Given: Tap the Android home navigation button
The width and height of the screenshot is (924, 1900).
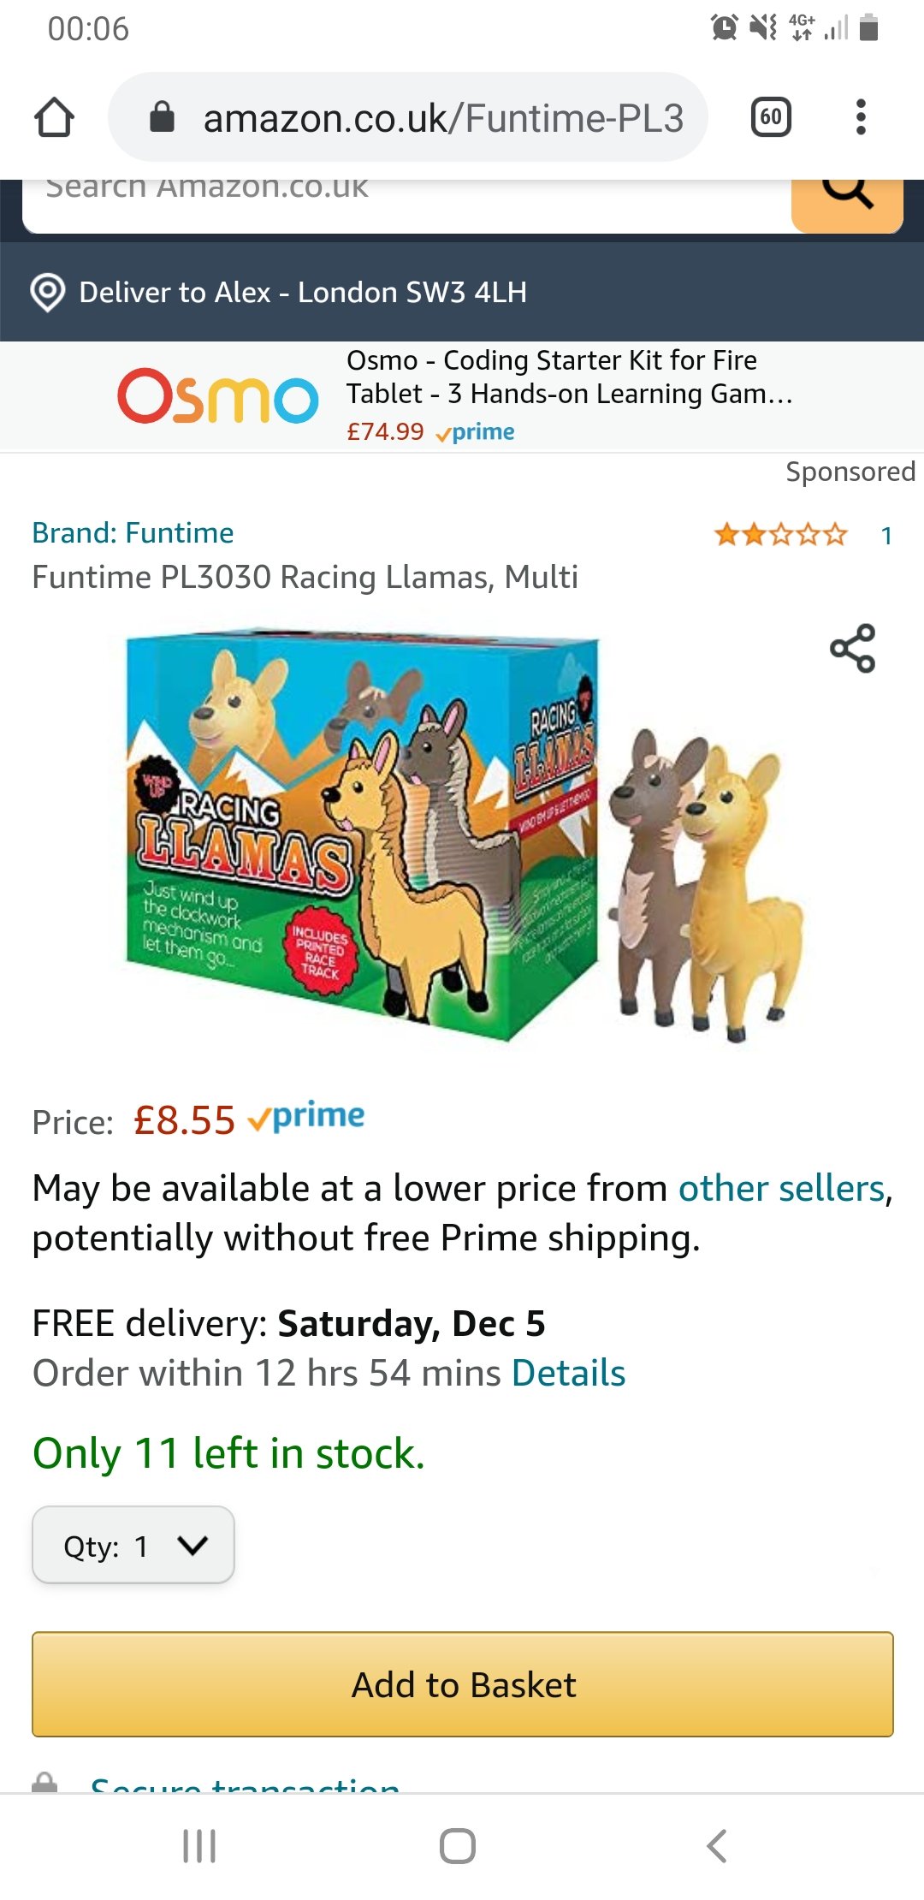Looking at the screenshot, I should pyautogui.click(x=458, y=1846).
